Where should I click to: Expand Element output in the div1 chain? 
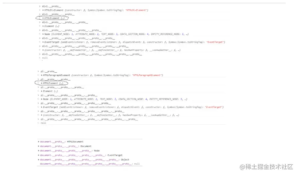tap(43, 26)
